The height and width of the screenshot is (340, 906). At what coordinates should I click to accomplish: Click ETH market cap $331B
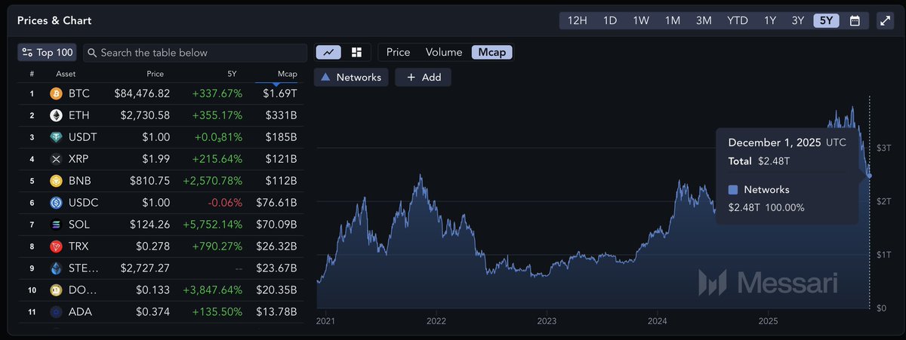(x=282, y=115)
